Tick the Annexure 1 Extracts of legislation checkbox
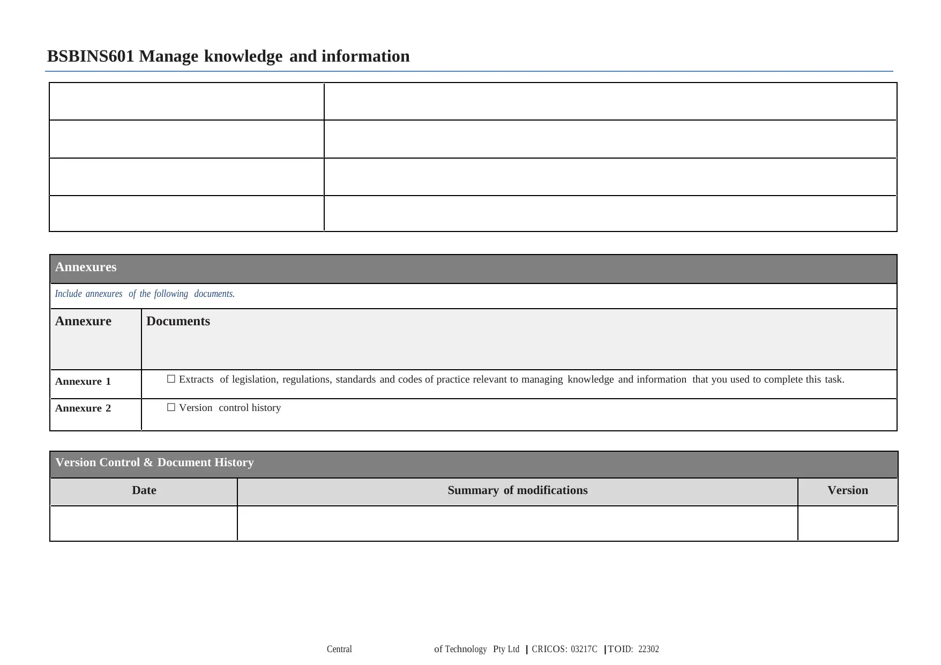 tap(171, 379)
